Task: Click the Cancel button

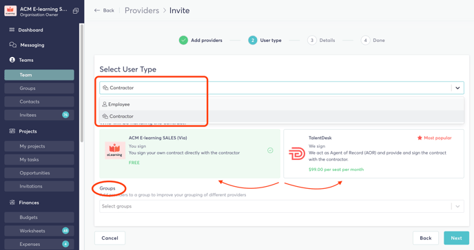Action: [x=110, y=238]
